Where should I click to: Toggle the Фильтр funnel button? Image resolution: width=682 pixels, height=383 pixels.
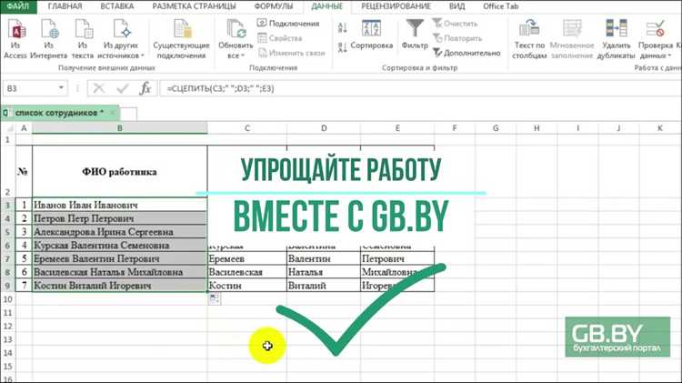415,35
